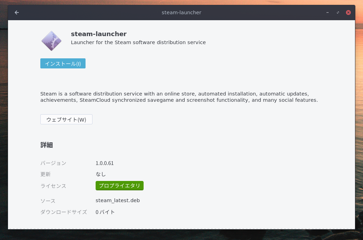
Task: Click the back arrow to return
Action: click(17, 13)
